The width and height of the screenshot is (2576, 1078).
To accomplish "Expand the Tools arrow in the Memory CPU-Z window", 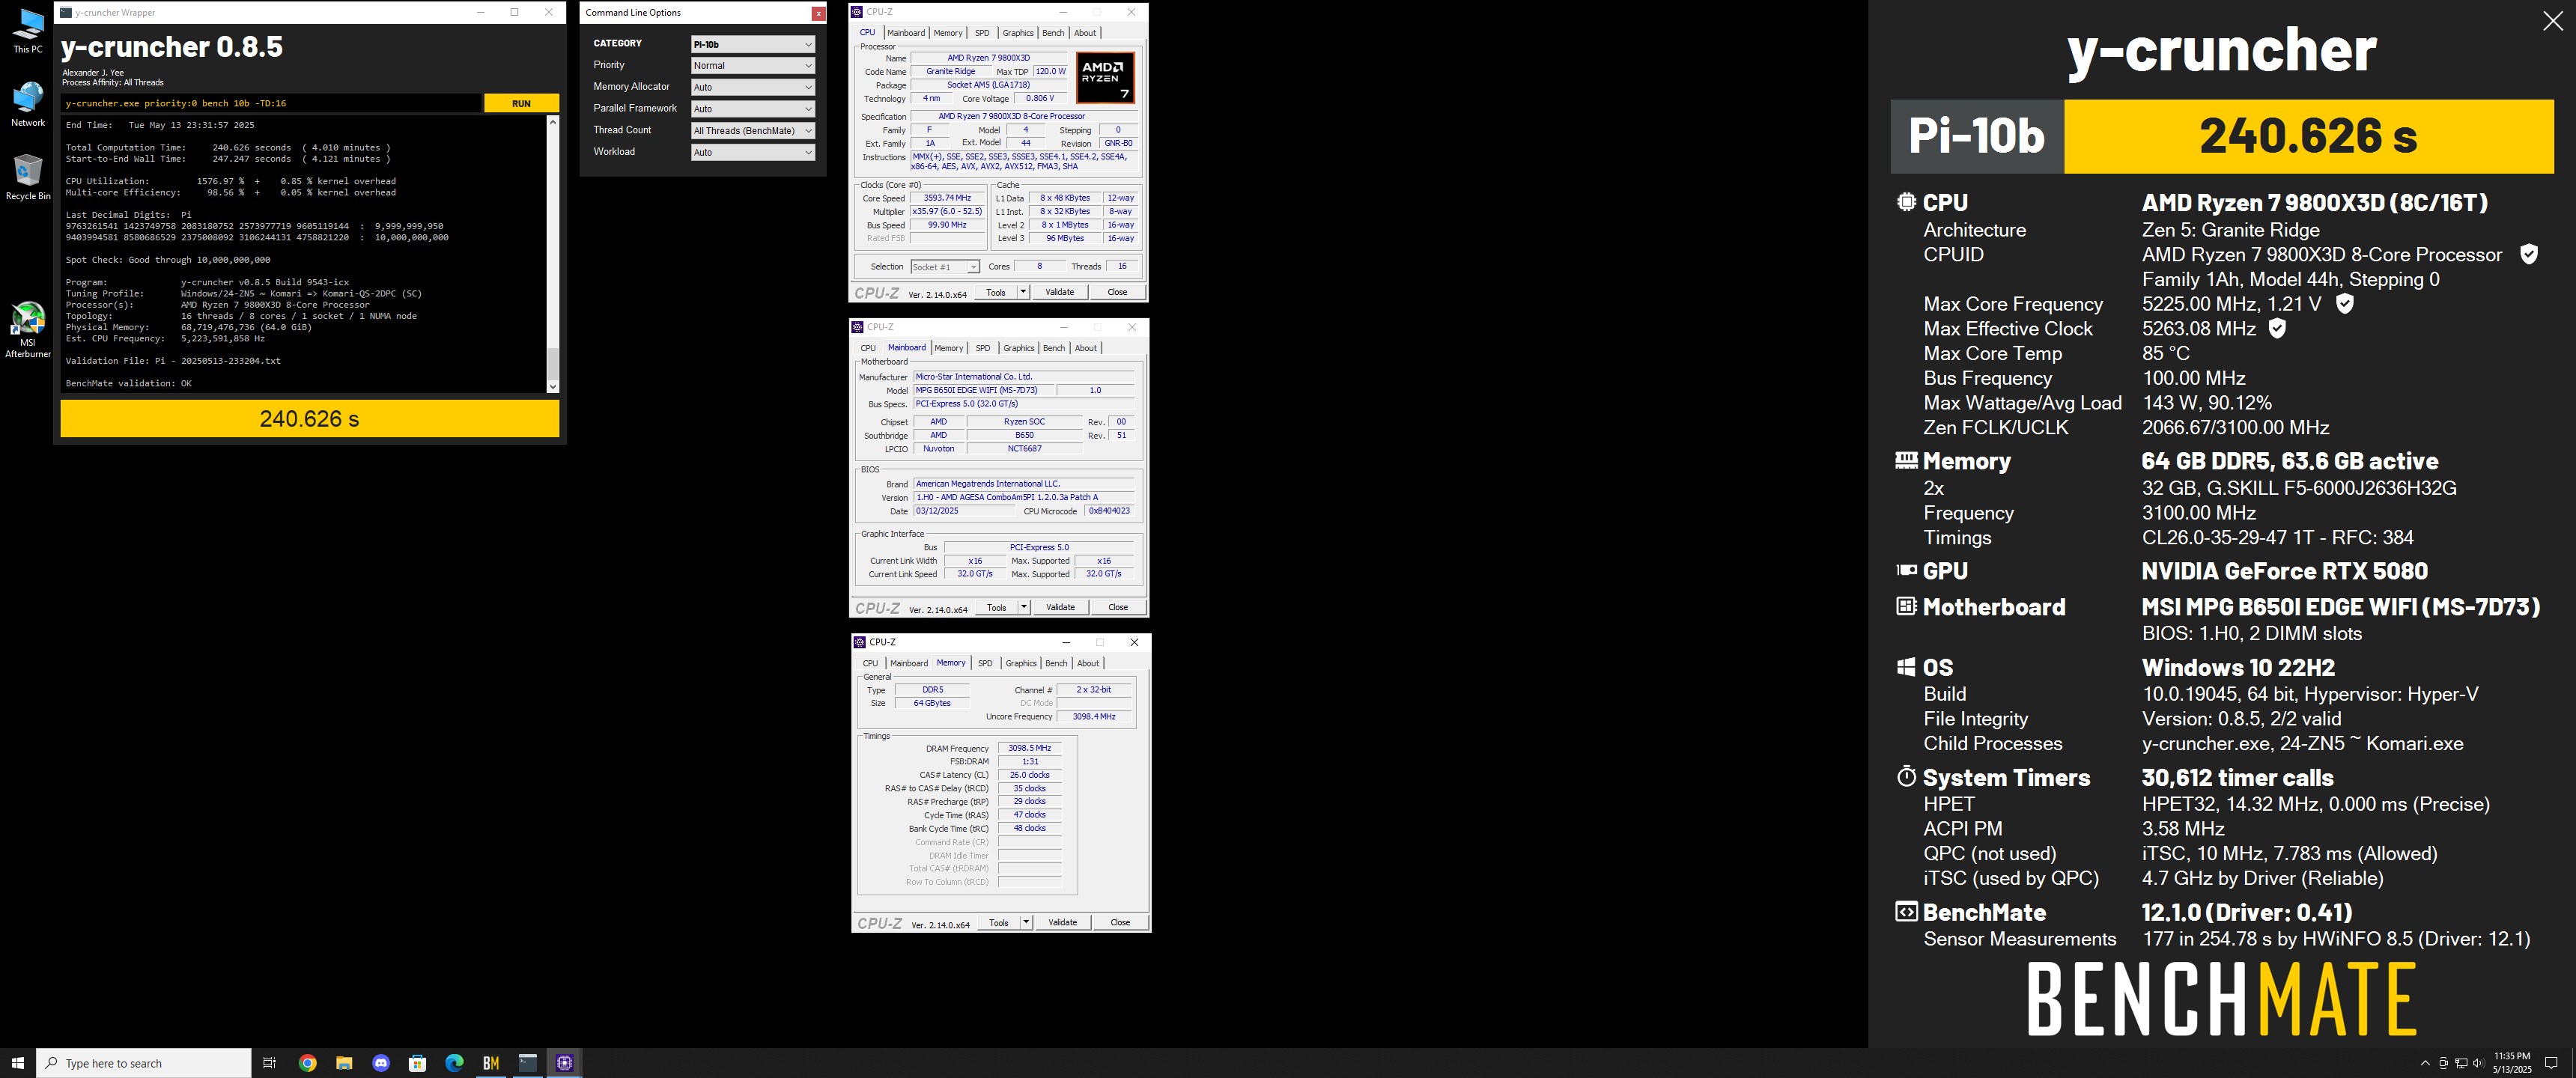I will tap(1026, 922).
